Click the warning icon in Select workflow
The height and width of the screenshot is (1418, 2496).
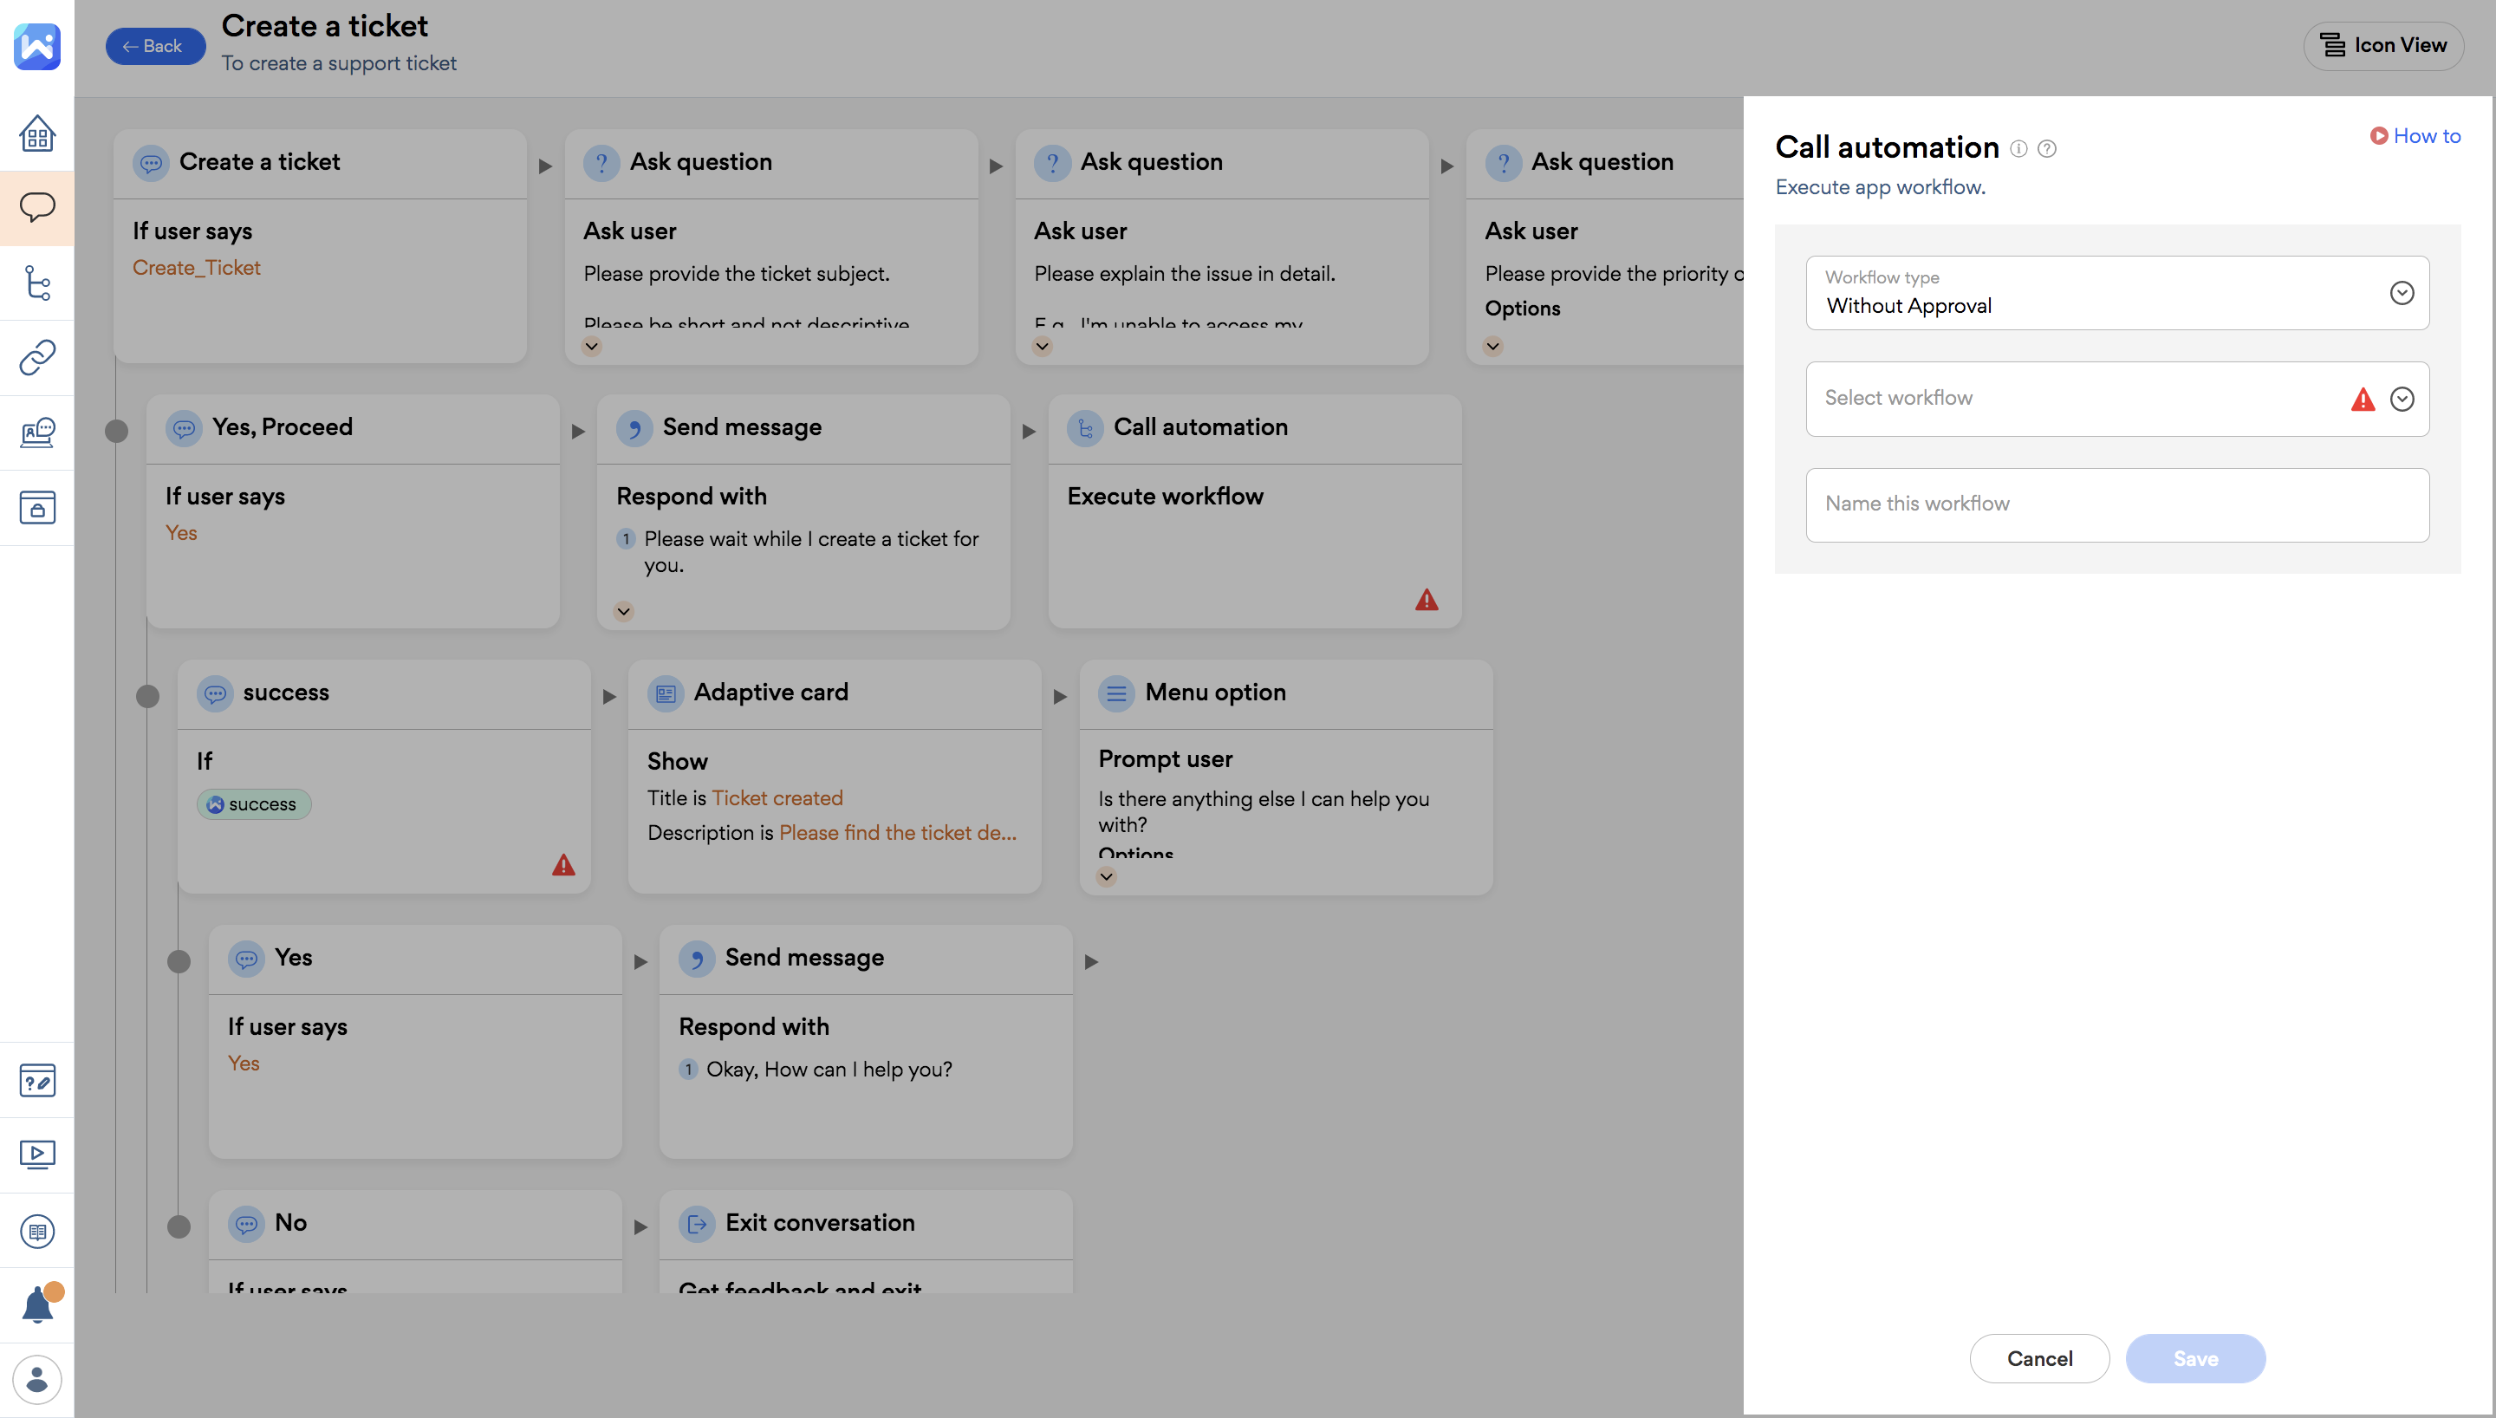2363,400
